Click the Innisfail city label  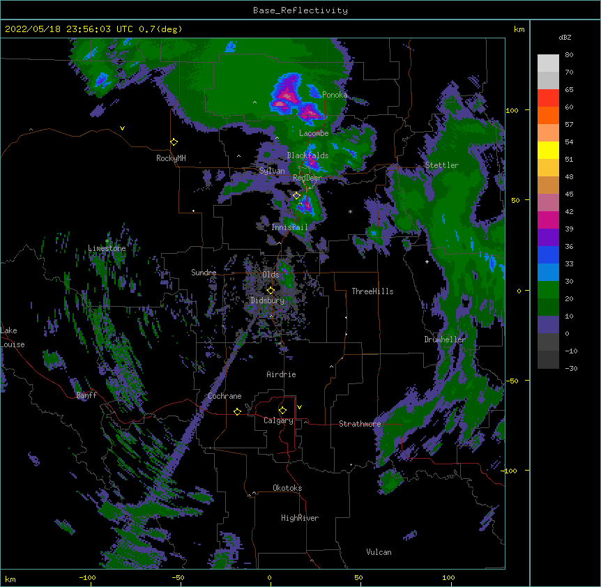coord(289,227)
